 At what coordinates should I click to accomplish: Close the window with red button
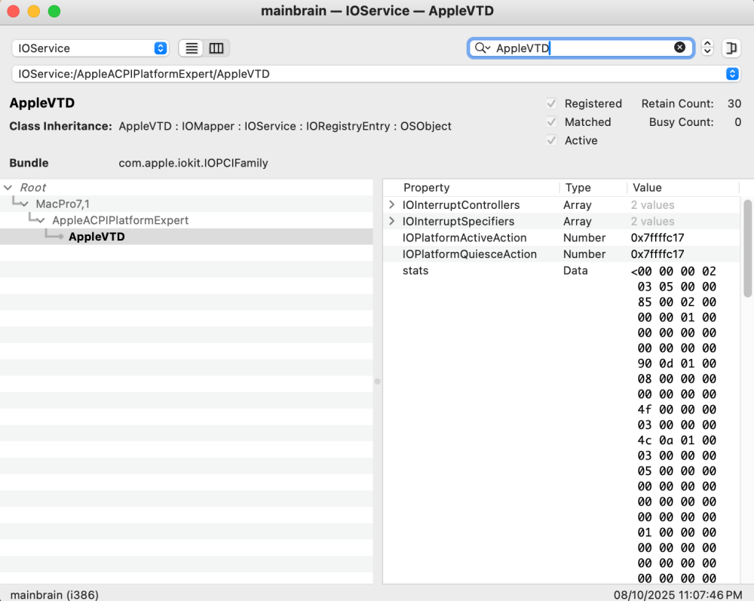click(14, 11)
